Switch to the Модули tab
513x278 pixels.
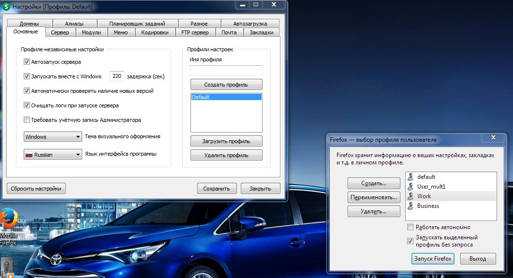tap(91, 32)
